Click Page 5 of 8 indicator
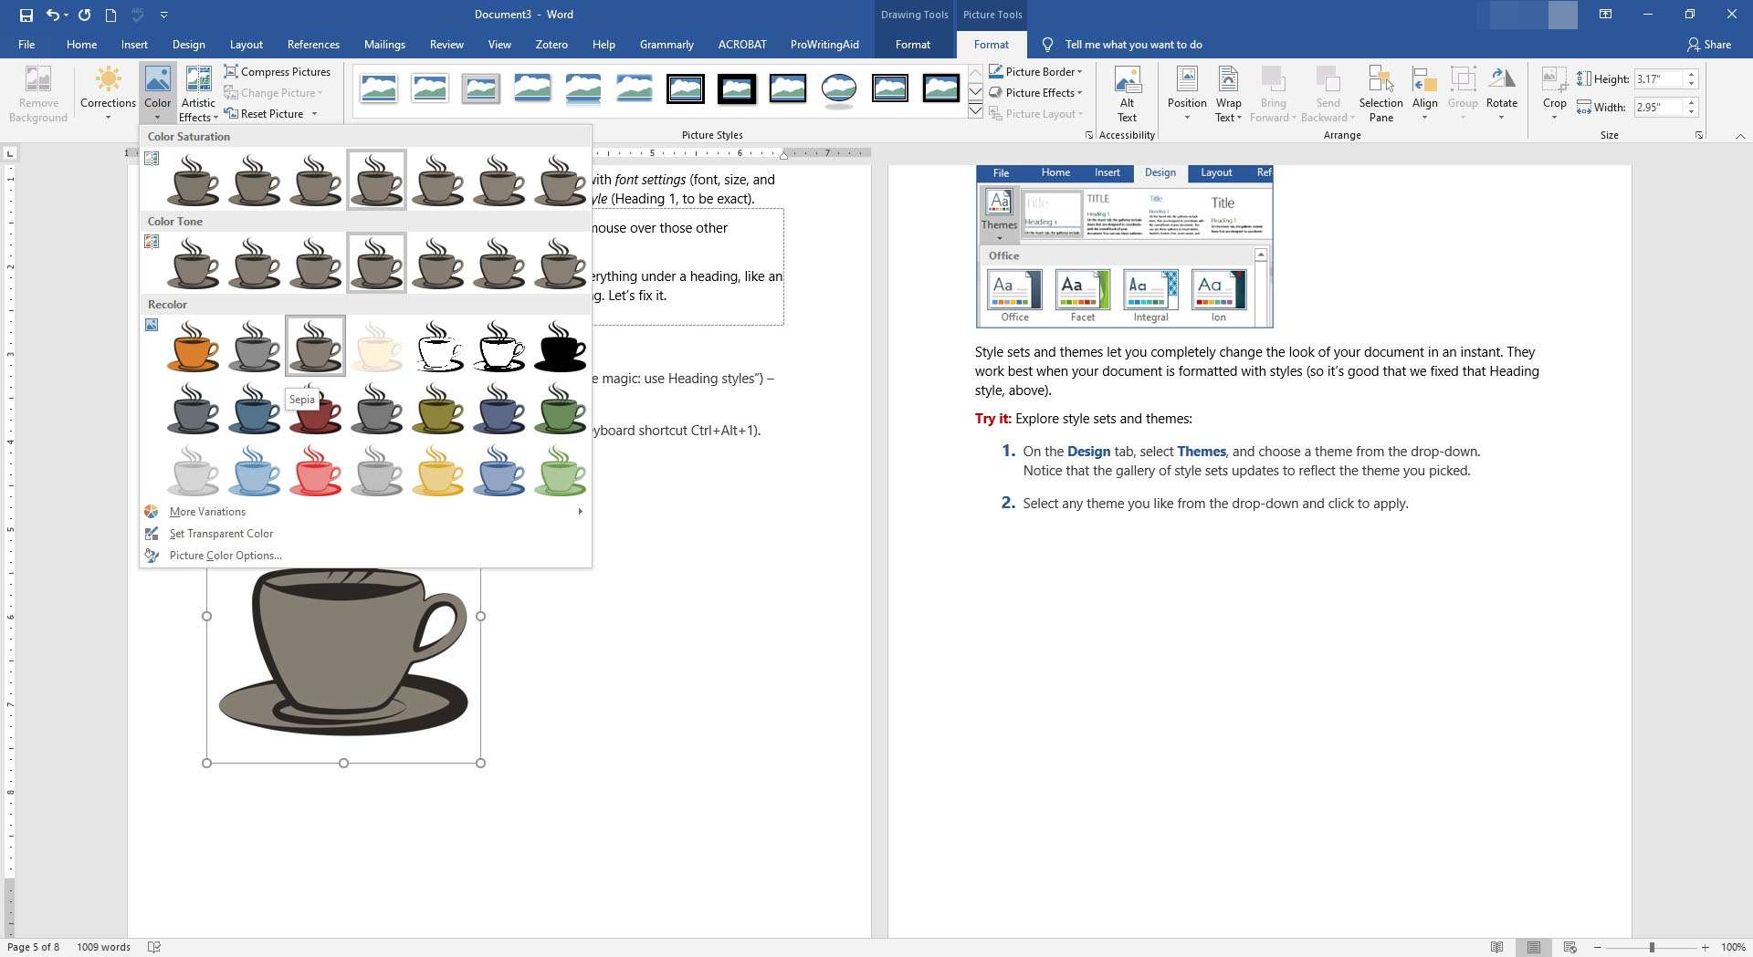1753x957 pixels. pyautogui.click(x=34, y=947)
